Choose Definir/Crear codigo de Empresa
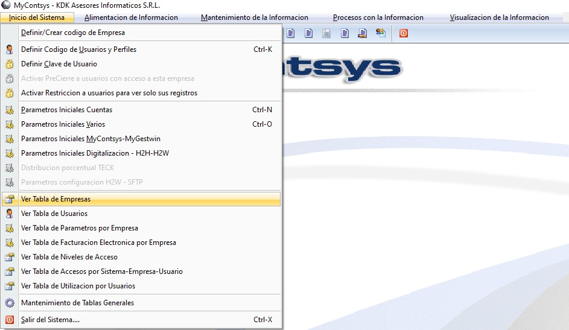The image size is (569, 330). click(x=73, y=33)
